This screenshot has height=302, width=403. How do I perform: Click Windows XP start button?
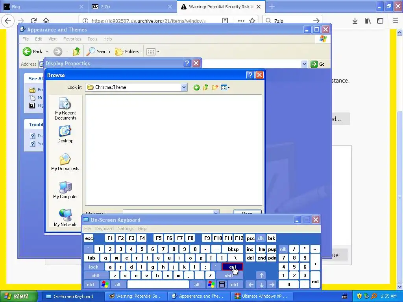click(18, 296)
